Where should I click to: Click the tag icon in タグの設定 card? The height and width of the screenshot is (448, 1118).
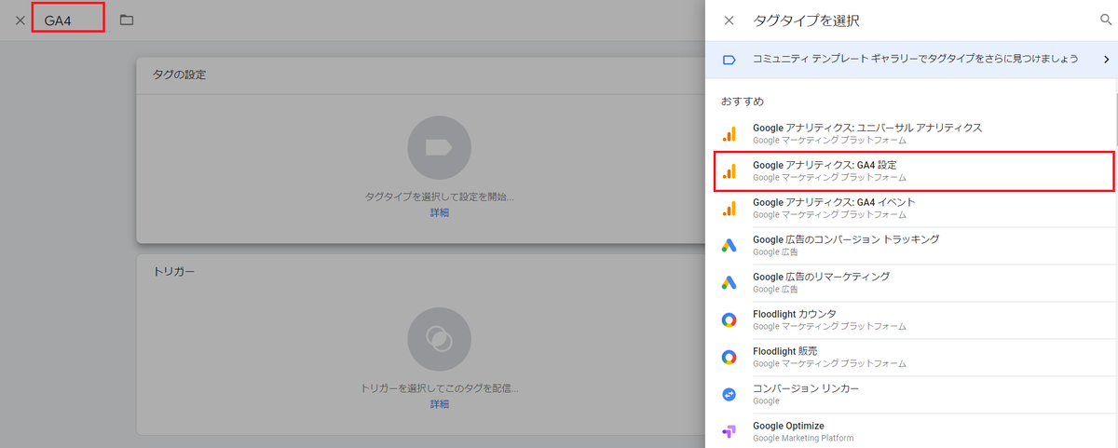pyautogui.click(x=439, y=147)
